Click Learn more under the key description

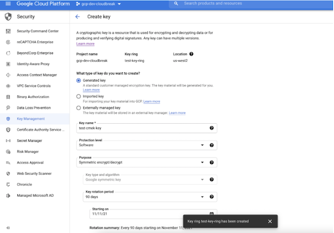[x=85, y=44]
